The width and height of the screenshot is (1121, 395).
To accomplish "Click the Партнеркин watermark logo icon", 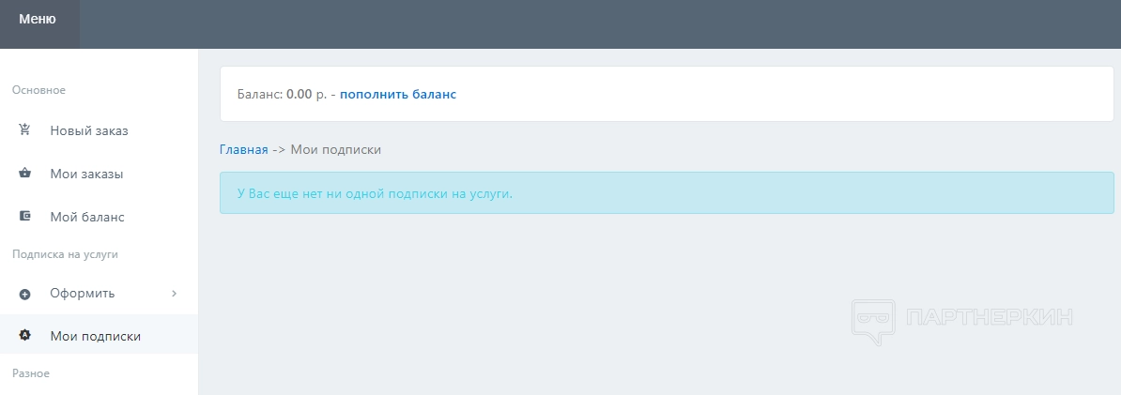I will tap(873, 318).
